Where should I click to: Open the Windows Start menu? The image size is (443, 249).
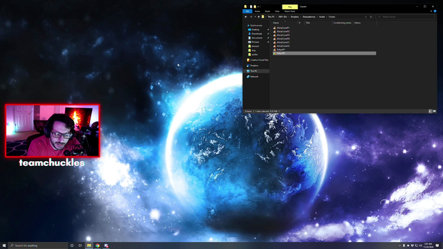pos(4,246)
